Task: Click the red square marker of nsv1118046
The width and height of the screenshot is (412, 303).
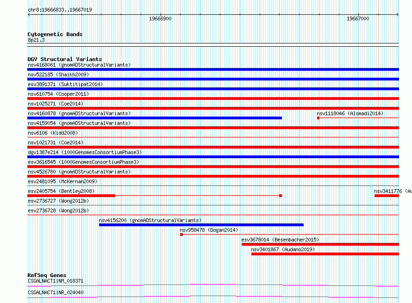Action: click(x=318, y=118)
